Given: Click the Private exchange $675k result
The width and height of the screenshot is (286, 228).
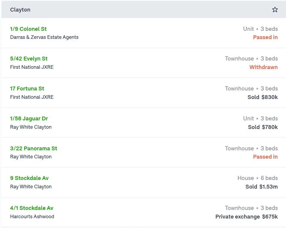Looking at the screenshot, I should pos(247,216).
